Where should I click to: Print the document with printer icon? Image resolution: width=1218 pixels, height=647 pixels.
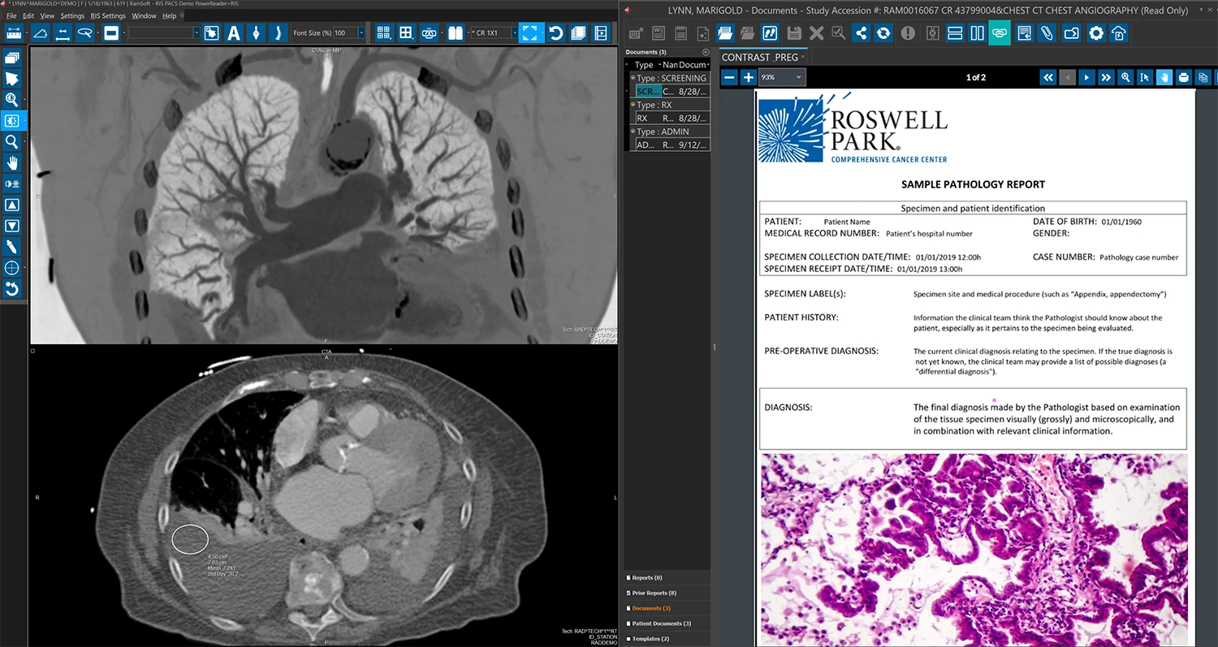click(1184, 77)
